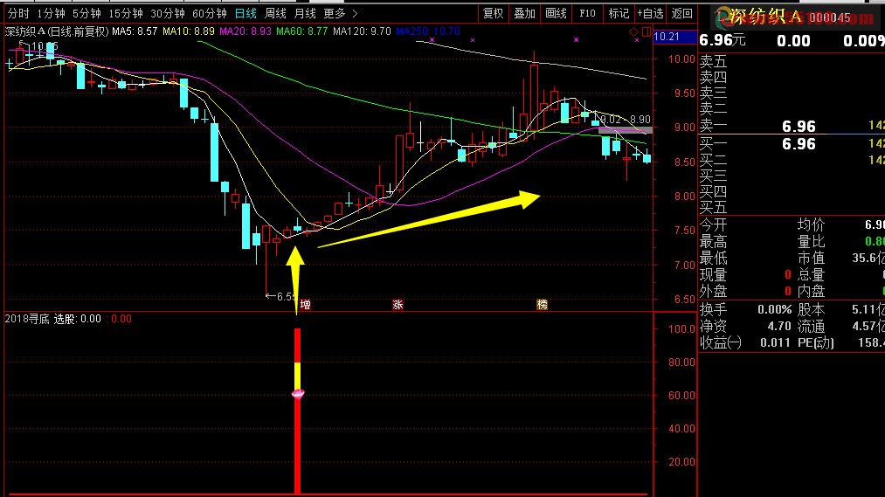885x497 pixels.
Task: Click the 10.21 price box on the axis
Action: 674,38
